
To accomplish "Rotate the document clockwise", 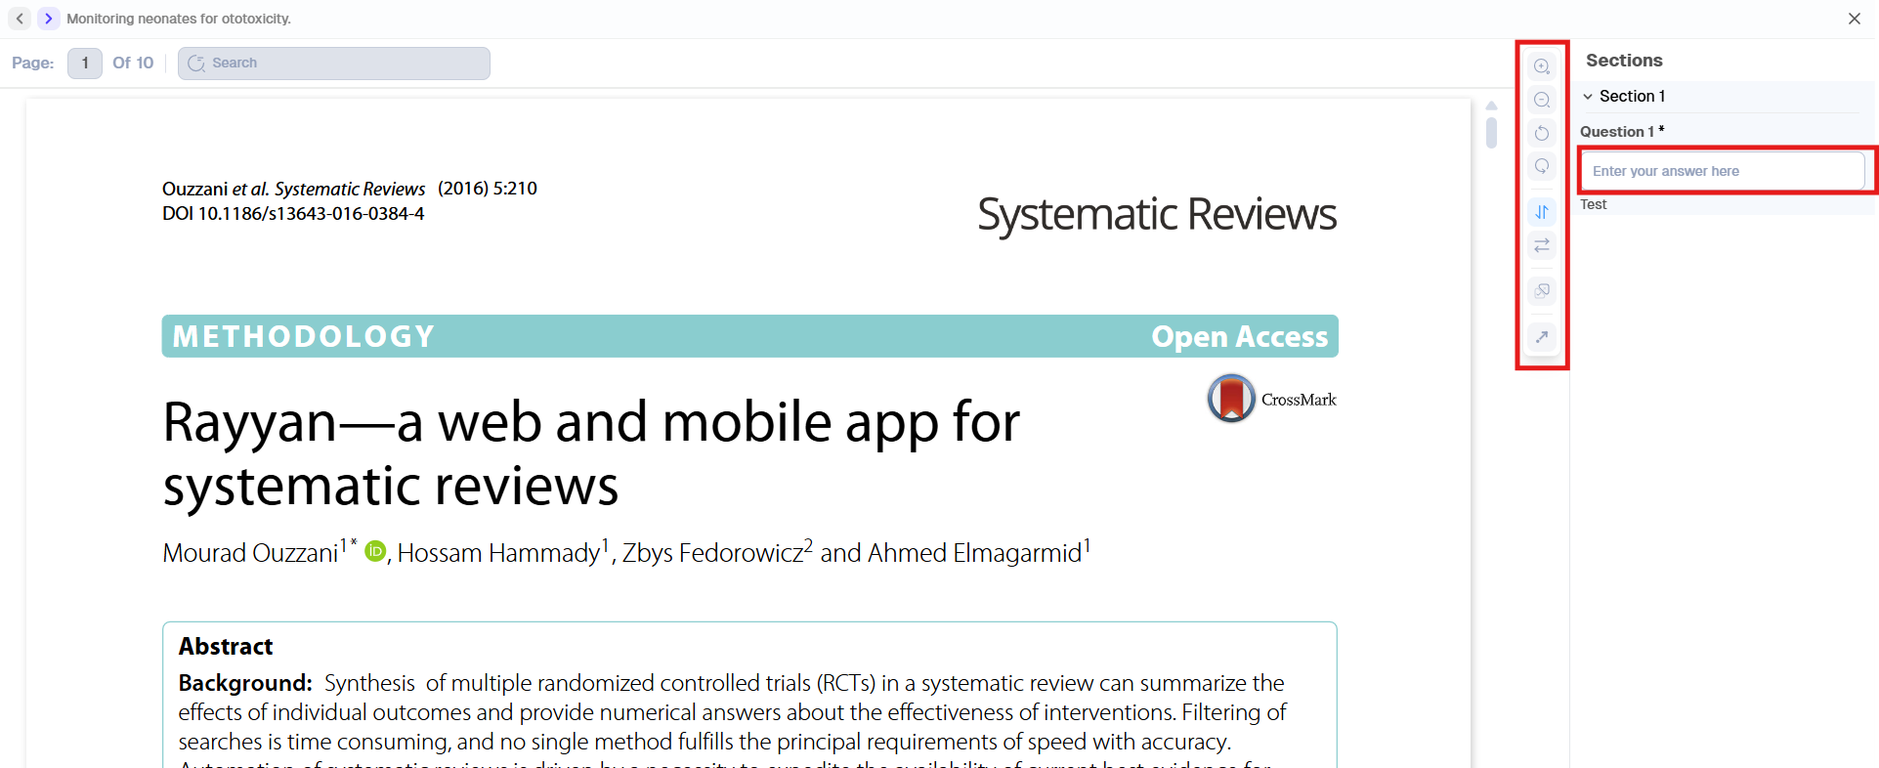I will [1542, 166].
